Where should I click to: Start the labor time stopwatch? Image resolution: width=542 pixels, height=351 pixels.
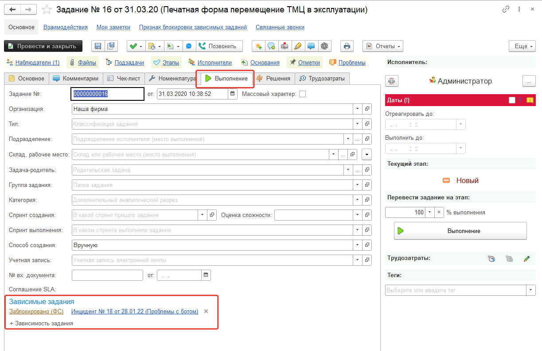491,259
